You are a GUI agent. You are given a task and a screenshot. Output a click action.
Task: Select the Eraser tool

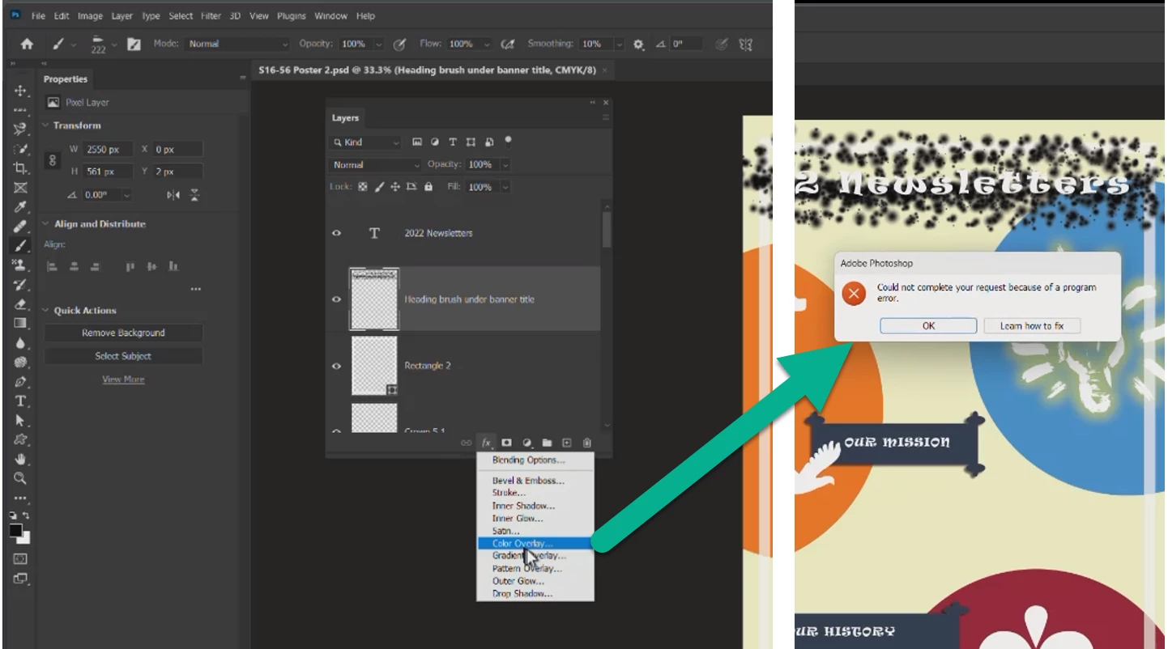[21, 304]
